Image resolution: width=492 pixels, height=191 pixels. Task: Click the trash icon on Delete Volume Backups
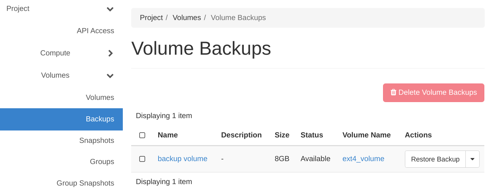coord(393,93)
